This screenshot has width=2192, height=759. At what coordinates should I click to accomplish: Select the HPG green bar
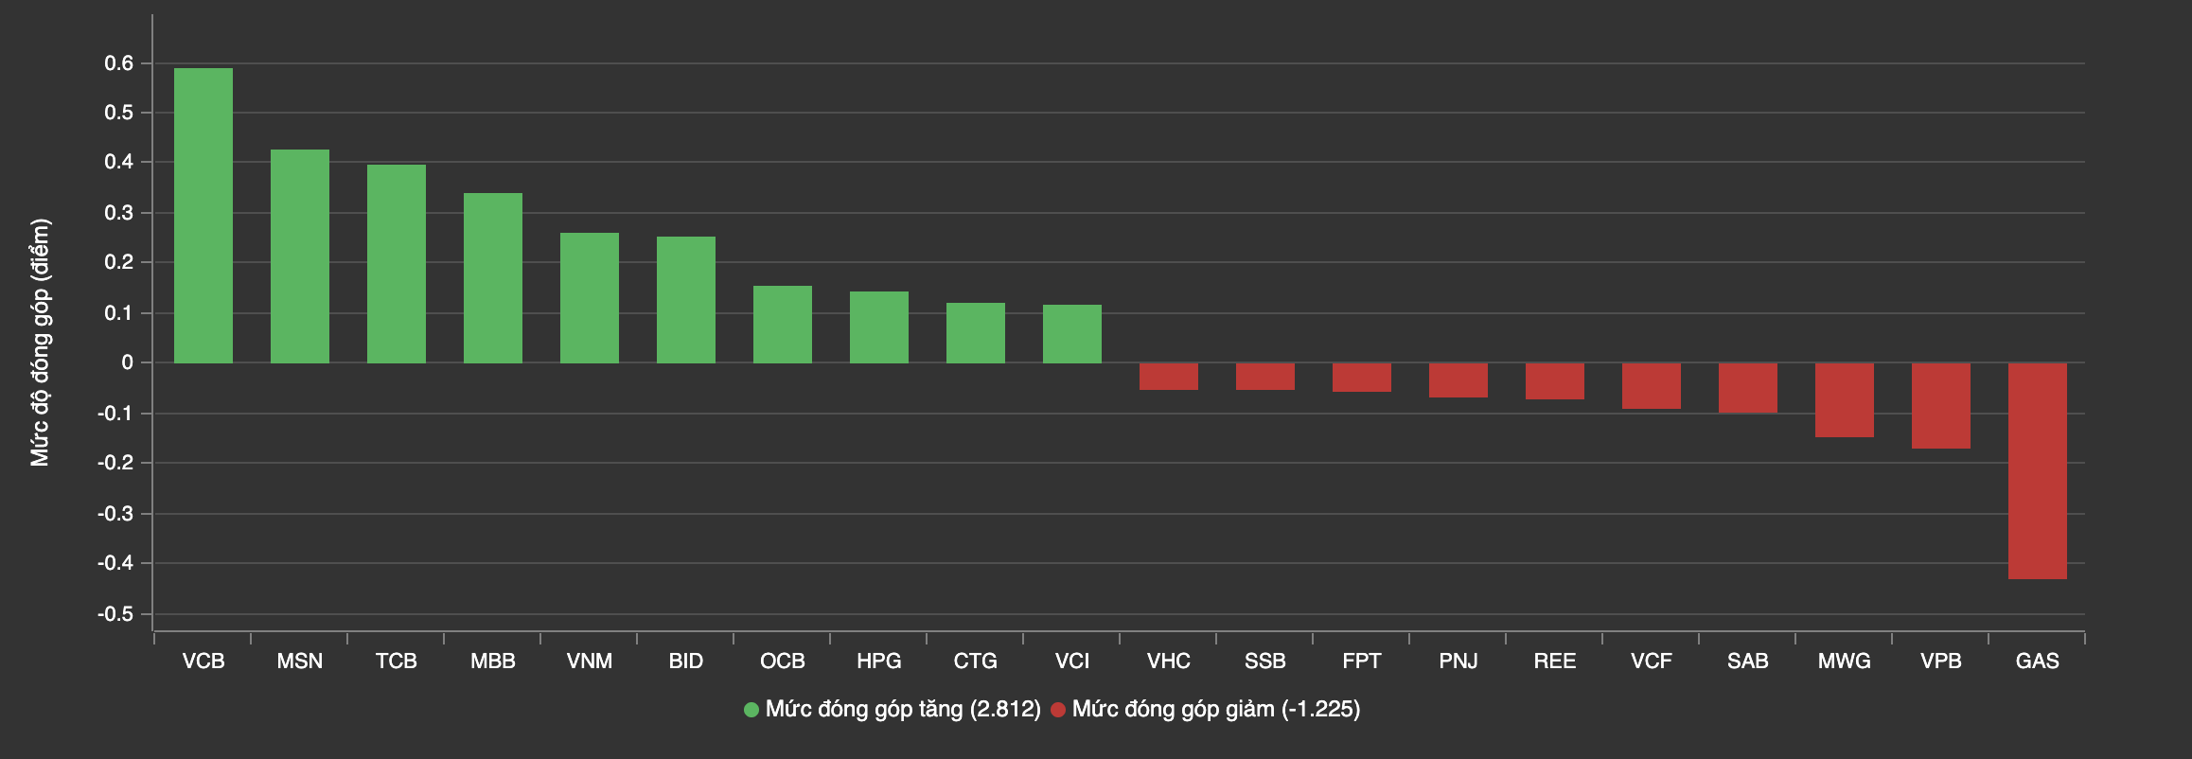tap(879, 327)
